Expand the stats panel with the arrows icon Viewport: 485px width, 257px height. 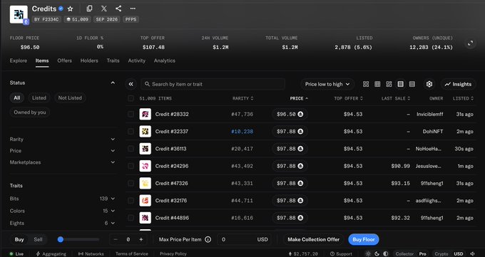pos(470,43)
